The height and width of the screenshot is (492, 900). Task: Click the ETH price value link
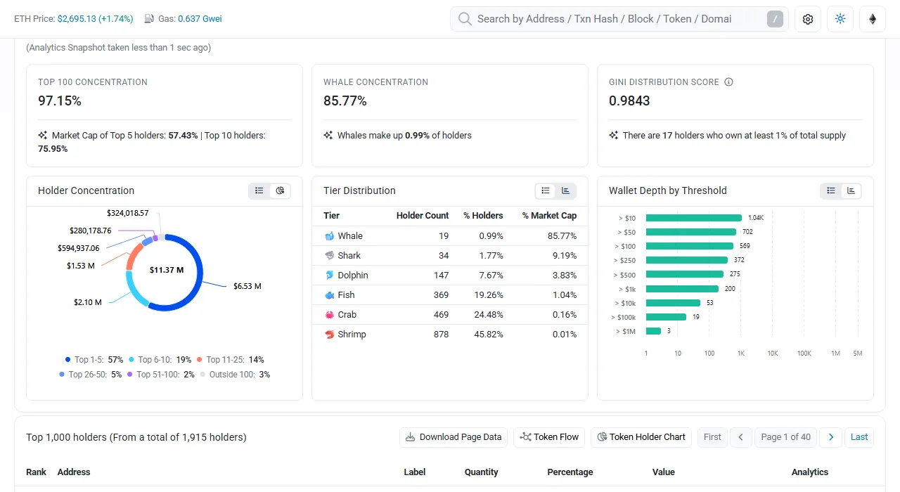pyautogui.click(x=96, y=19)
